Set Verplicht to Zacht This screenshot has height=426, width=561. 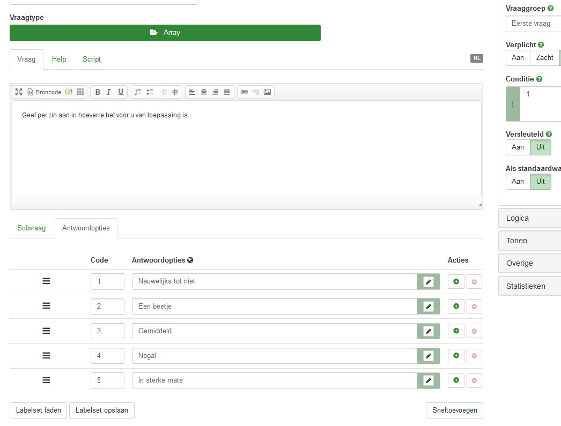tap(544, 58)
